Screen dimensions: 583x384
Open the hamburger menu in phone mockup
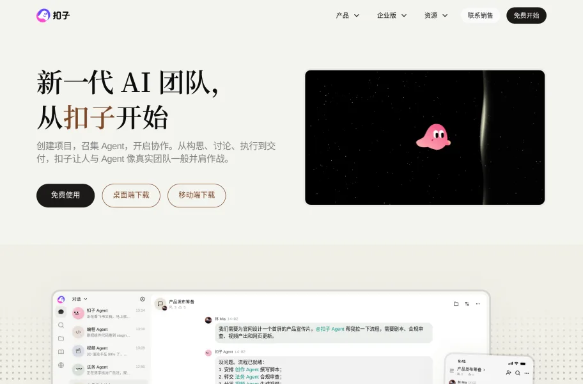tap(452, 371)
